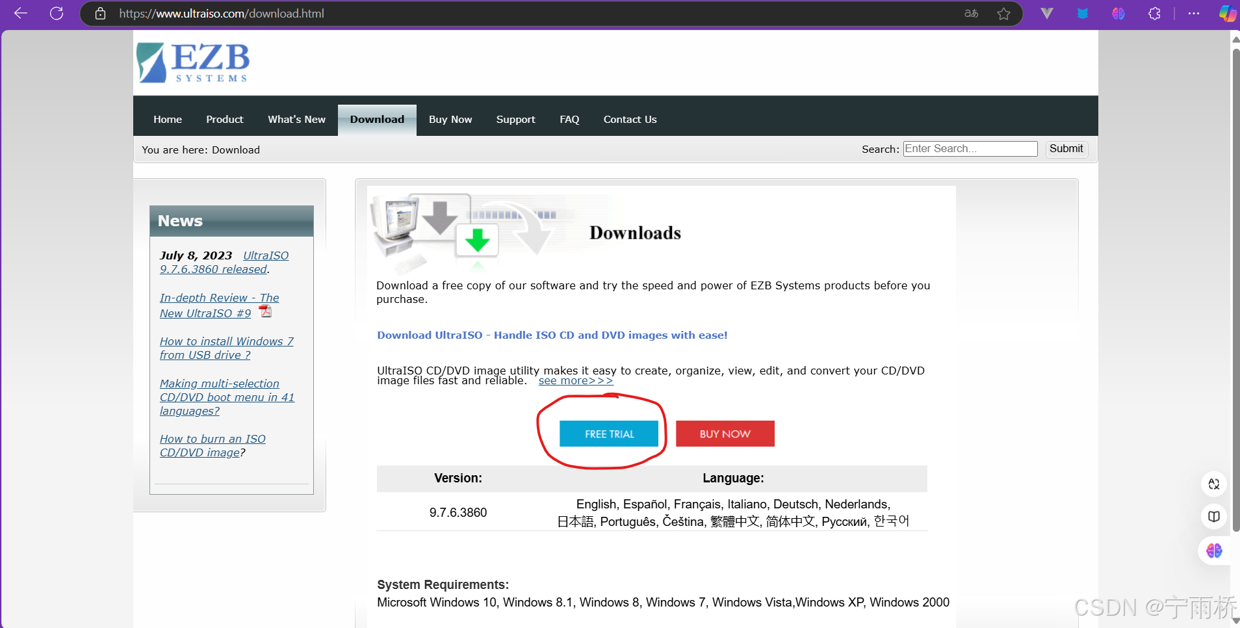The width and height of the screenshot is (1240, 628).
Task: Click the EZB Systems logo
Action: click(x=193, y=62)
